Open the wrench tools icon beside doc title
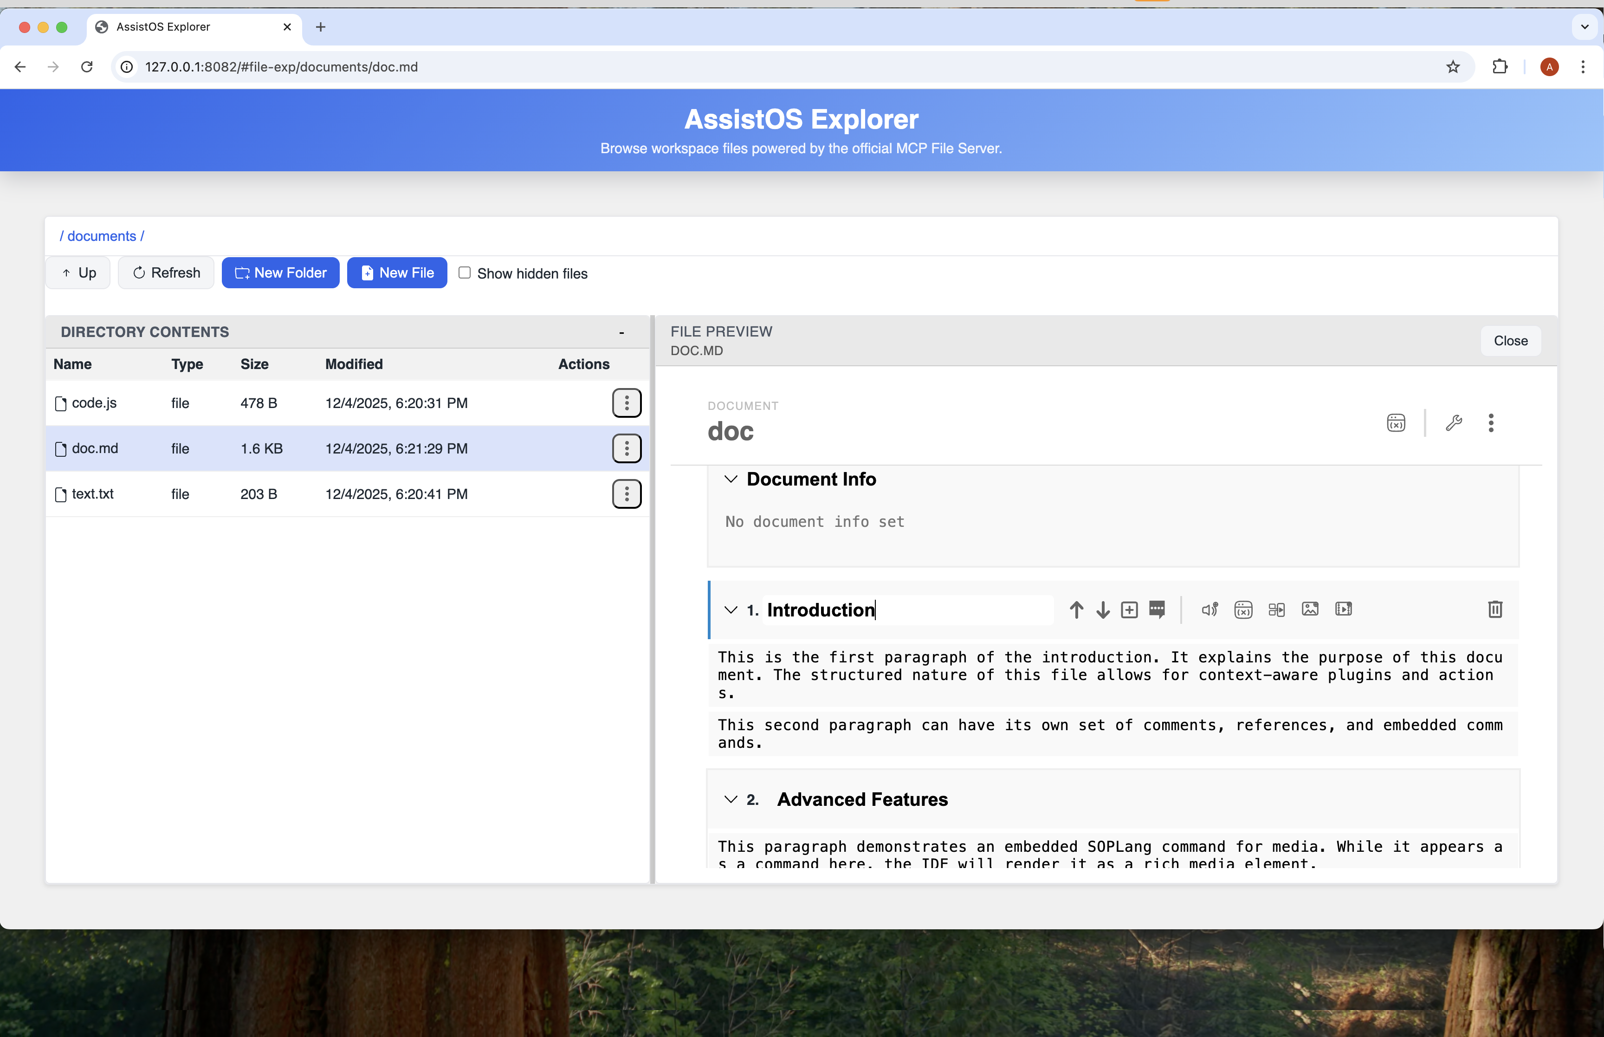 click(1453, 423)
